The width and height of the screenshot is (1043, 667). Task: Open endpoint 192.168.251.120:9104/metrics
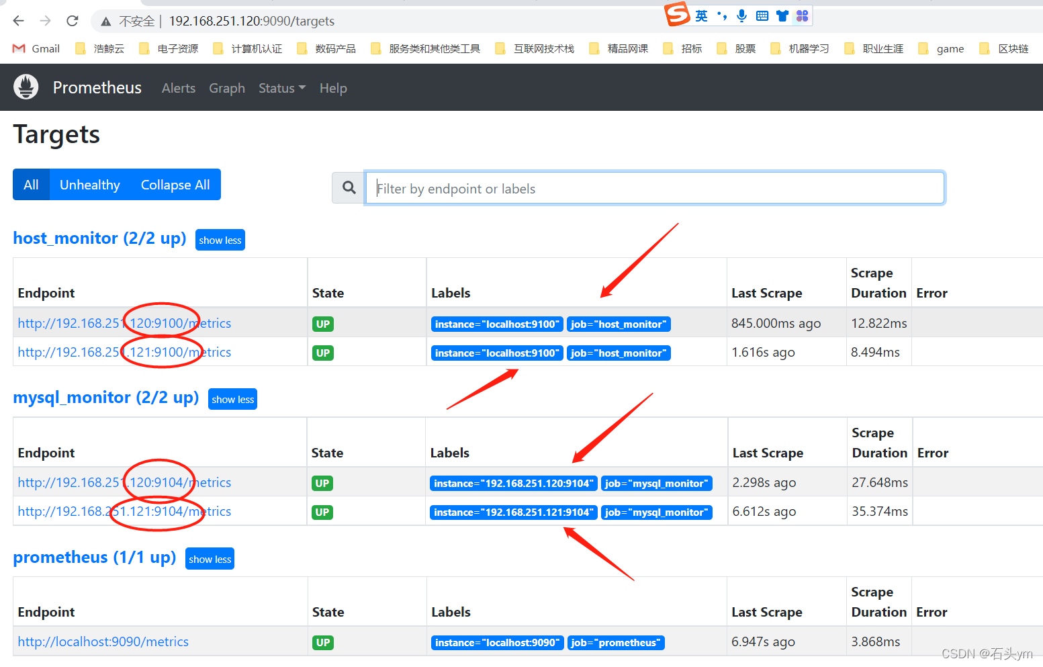(x=124, y=482)
